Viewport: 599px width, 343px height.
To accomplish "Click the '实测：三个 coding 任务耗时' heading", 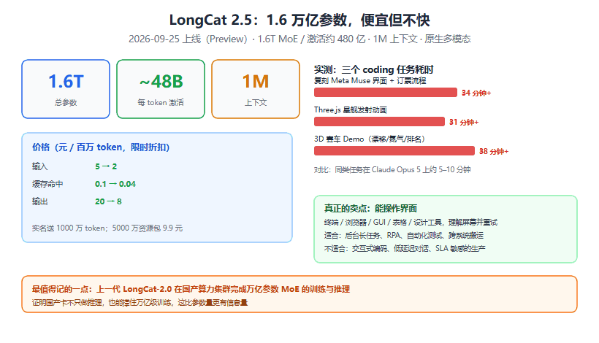I will click(373, 70).
